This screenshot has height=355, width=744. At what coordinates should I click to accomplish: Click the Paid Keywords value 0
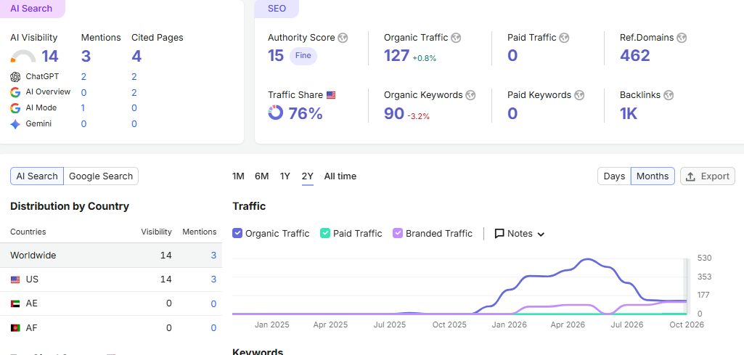click(x=512, y=113)
